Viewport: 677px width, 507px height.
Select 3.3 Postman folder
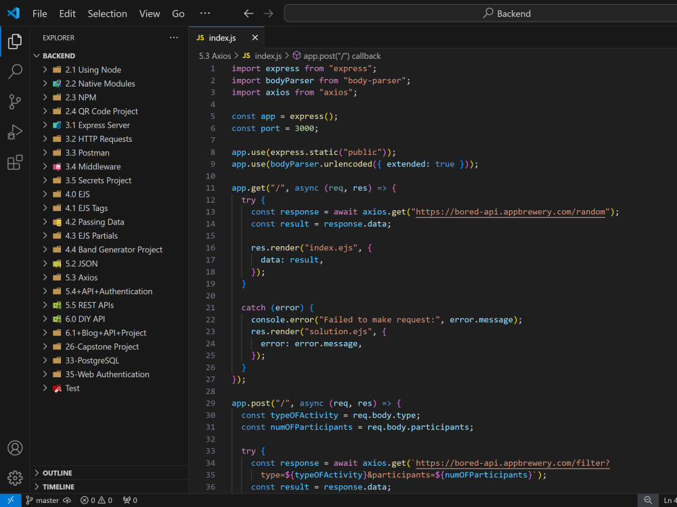[109, 153]
